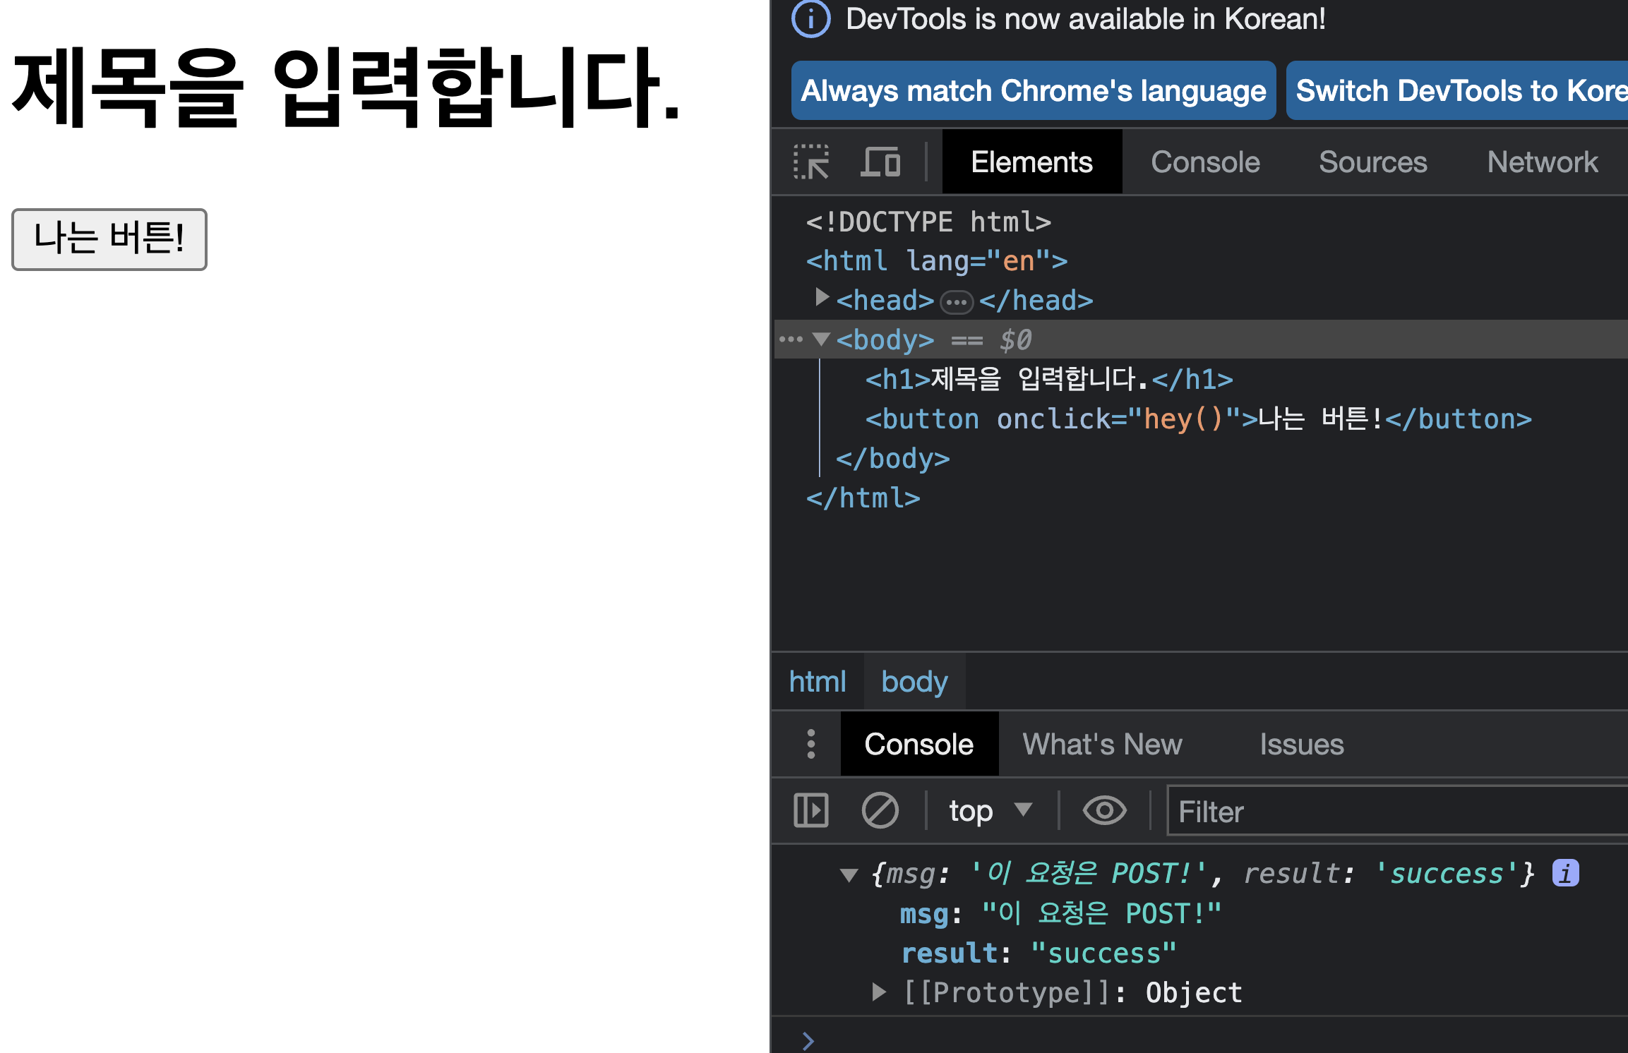Click the 나는 버튼! button on the page

click(109, 239)
